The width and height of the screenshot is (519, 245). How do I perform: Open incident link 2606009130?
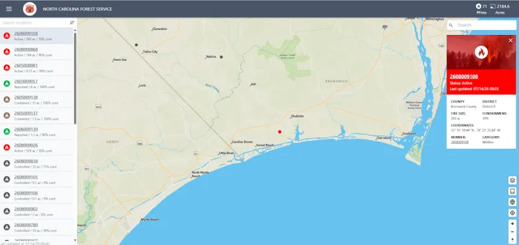click(26, 129)
